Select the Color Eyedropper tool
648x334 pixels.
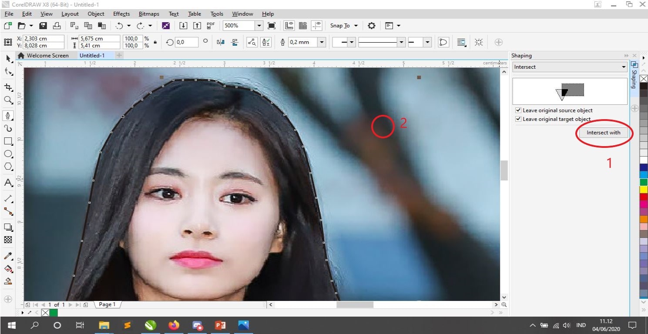[x=8, y=256]
